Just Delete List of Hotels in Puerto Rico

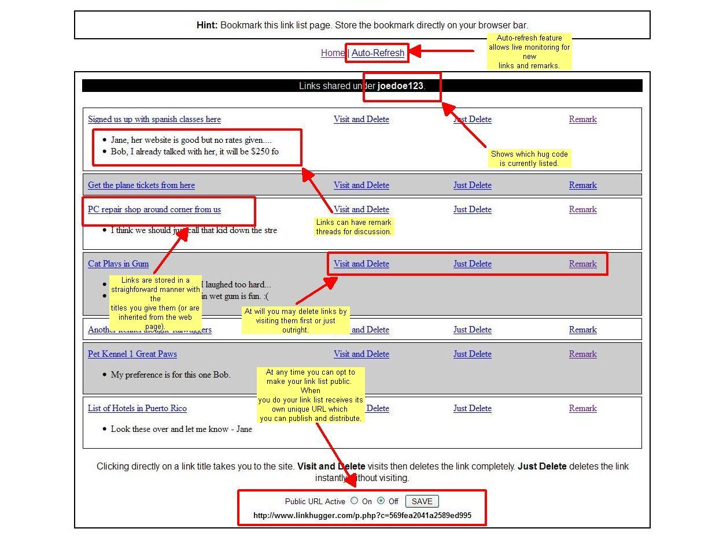point(473,408)
